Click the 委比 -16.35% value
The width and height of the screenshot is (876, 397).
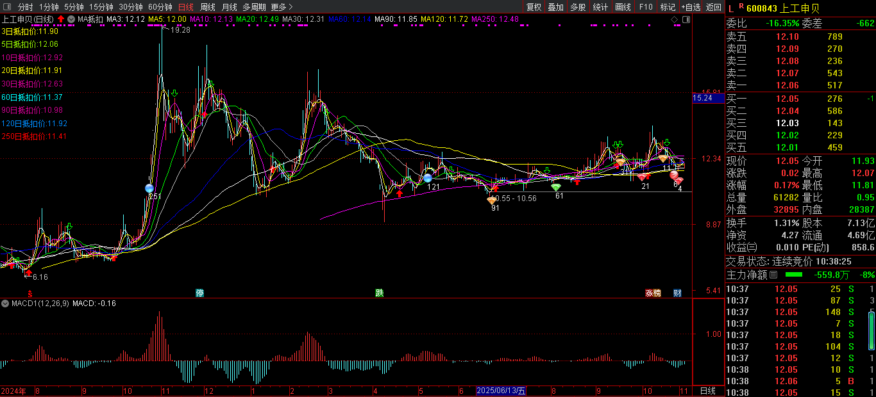click(782, 23)
